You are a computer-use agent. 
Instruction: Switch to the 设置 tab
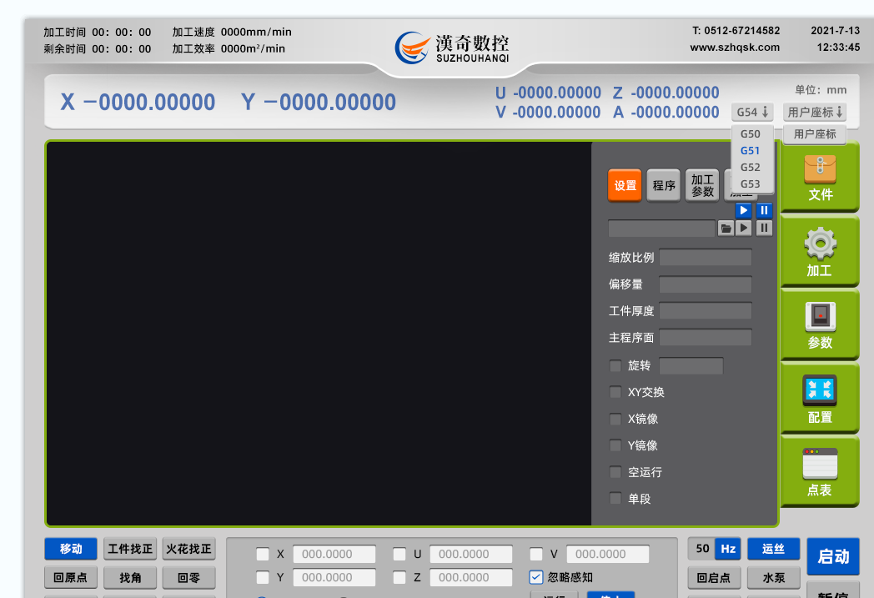(625, 185)
